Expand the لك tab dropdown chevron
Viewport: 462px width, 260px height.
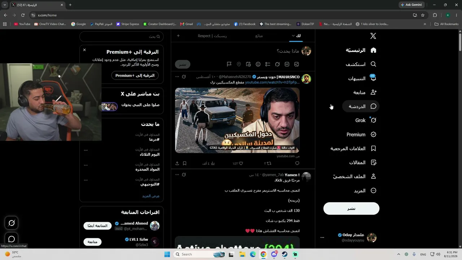point(293,36)
